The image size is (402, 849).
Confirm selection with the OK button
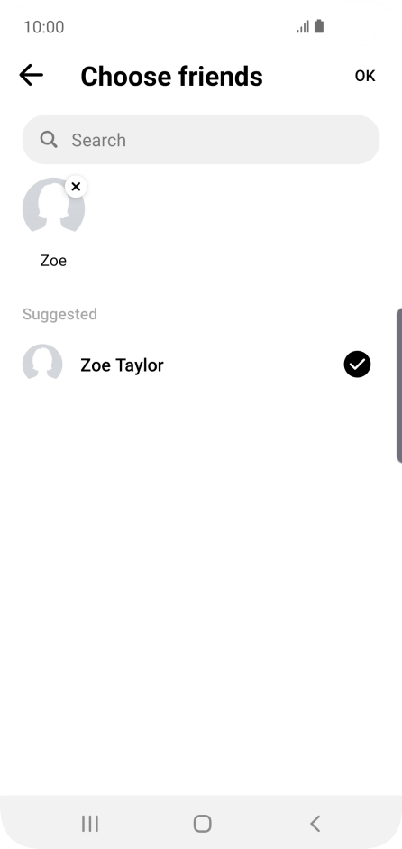click(365, 76)
